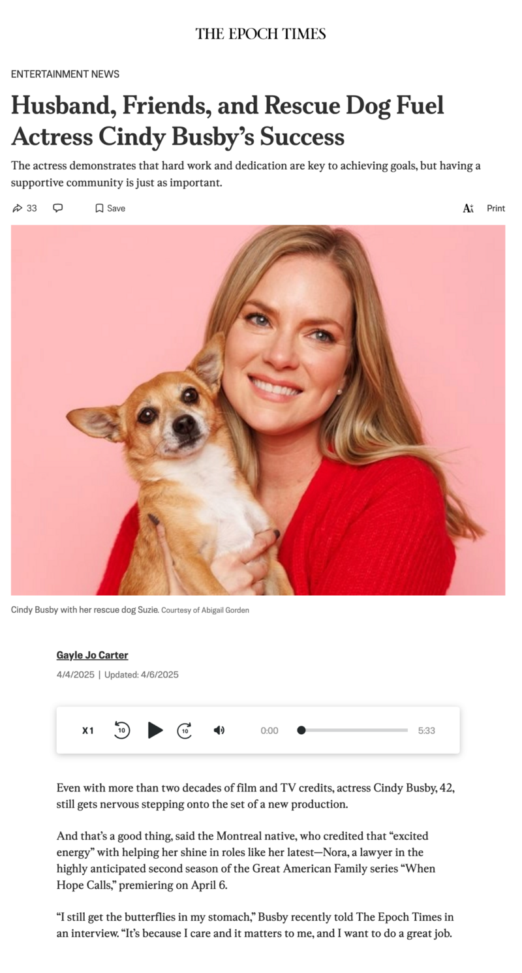Click the audio progress track bar
522x973 pixels.
pos(353,730)
